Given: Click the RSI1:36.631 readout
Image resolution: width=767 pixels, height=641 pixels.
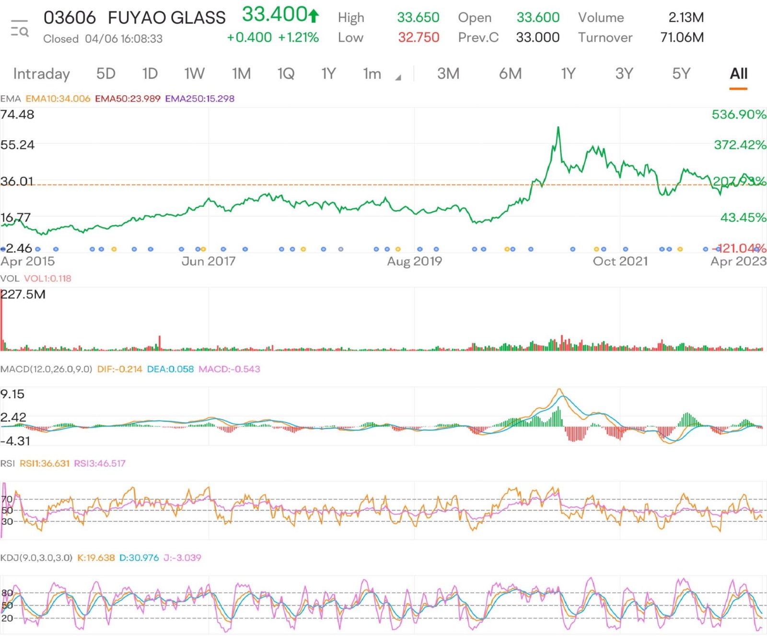Looking at the screenshot, I should (45, 463).
